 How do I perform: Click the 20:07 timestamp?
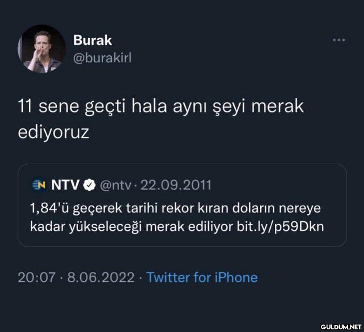pos(36,277)
